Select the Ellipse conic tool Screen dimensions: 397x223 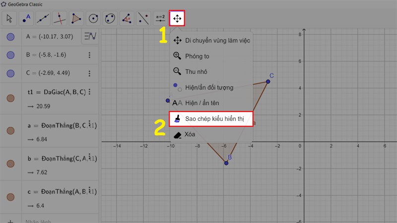click(x=110, y=18)
